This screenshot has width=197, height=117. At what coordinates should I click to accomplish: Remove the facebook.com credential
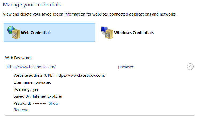[x=21, y=110]
